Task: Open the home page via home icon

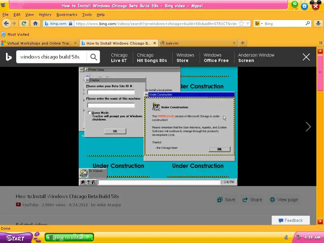Action: pos(35,23)
